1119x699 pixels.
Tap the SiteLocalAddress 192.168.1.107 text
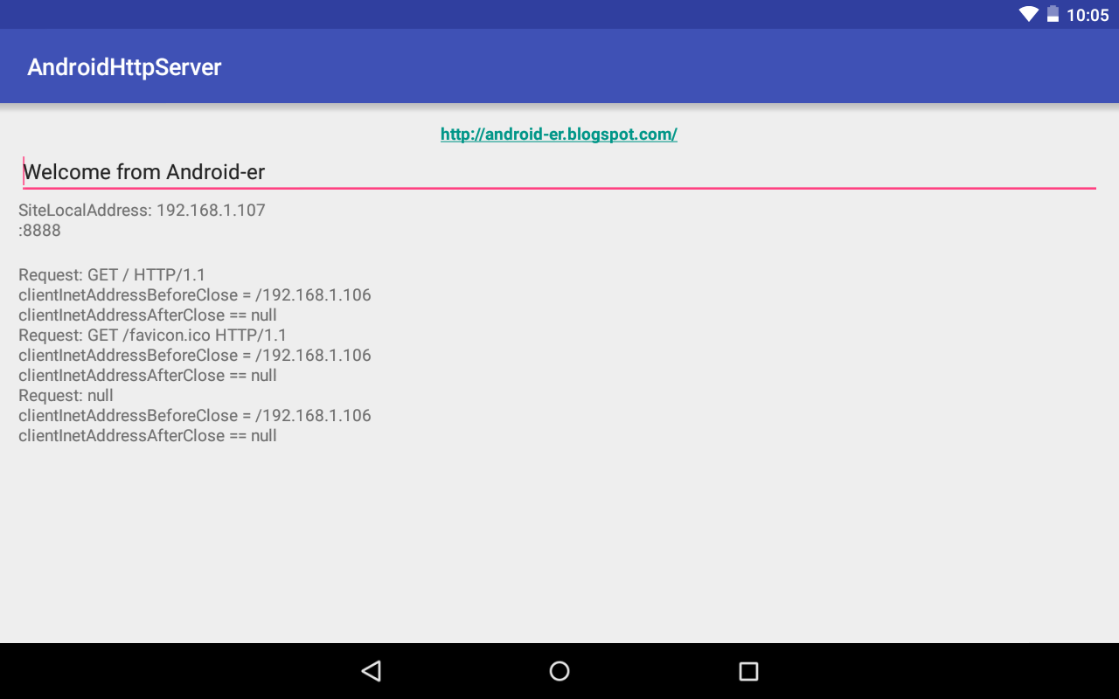pyautogui.click(x=142, y=211)
